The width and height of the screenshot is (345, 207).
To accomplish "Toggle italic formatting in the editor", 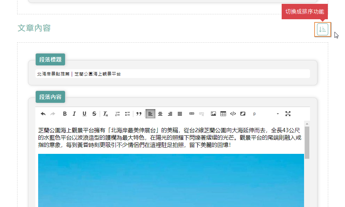I will [74, 114].
